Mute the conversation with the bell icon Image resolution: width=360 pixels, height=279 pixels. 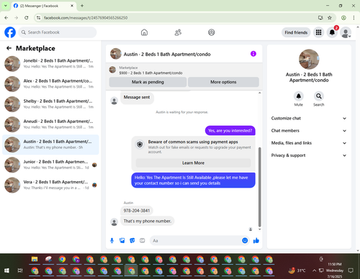(299, 96)
